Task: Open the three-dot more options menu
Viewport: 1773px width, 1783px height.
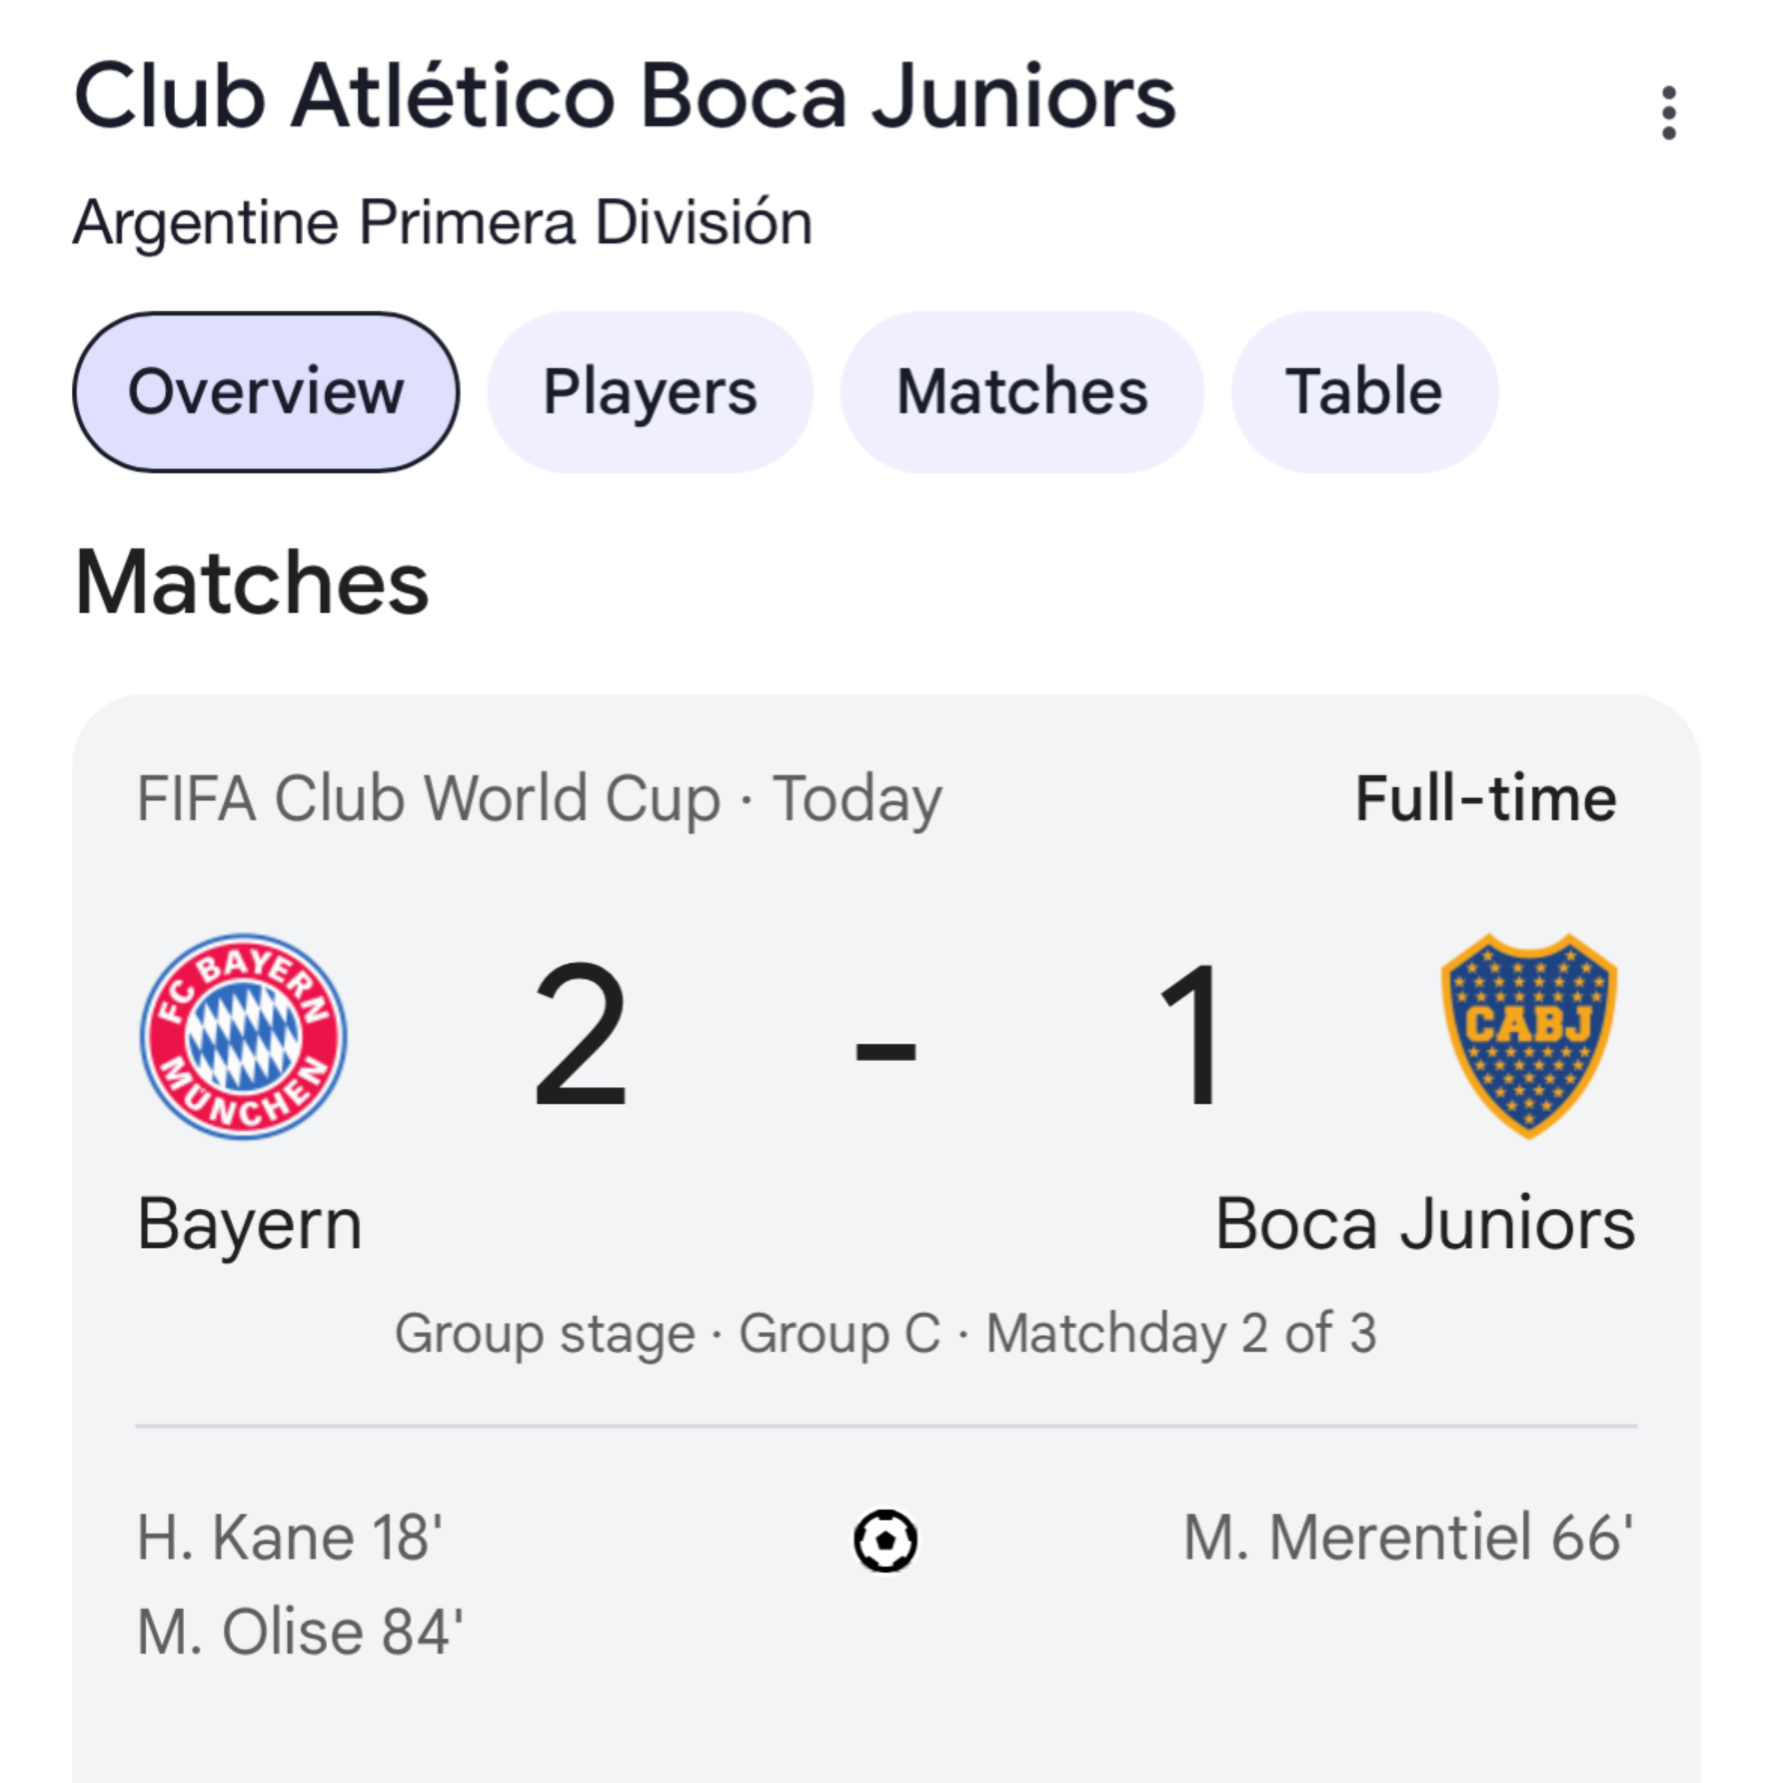Action: coord(1668,112)
